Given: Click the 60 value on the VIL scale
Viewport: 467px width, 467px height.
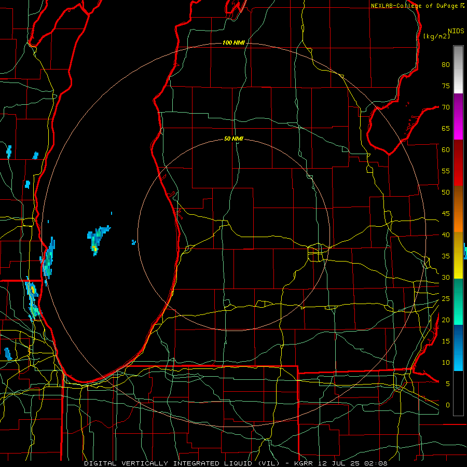Looking at the screenshot, I should click(446, 150).
